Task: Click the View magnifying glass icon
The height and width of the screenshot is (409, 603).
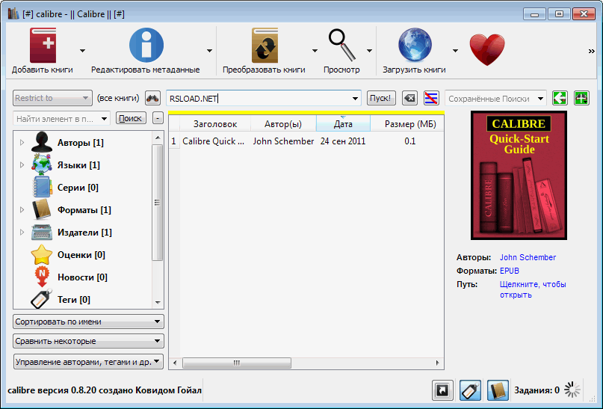Action: 341,45
